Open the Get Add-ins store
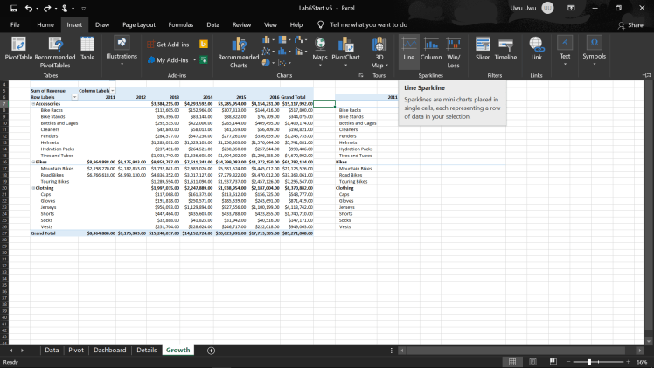 coord(171,44)
